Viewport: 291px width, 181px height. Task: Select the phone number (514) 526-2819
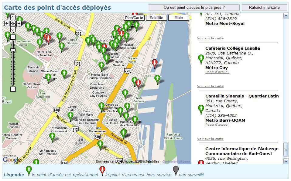(x=221, y=19)
